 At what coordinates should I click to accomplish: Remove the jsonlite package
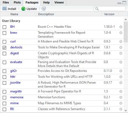[x=121, y=83]
